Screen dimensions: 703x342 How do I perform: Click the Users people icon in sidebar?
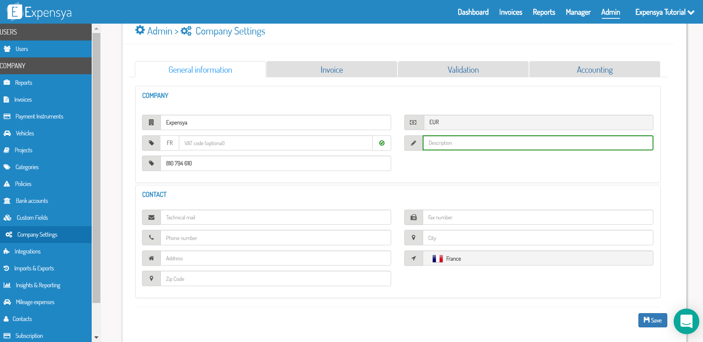coord(7,49)
